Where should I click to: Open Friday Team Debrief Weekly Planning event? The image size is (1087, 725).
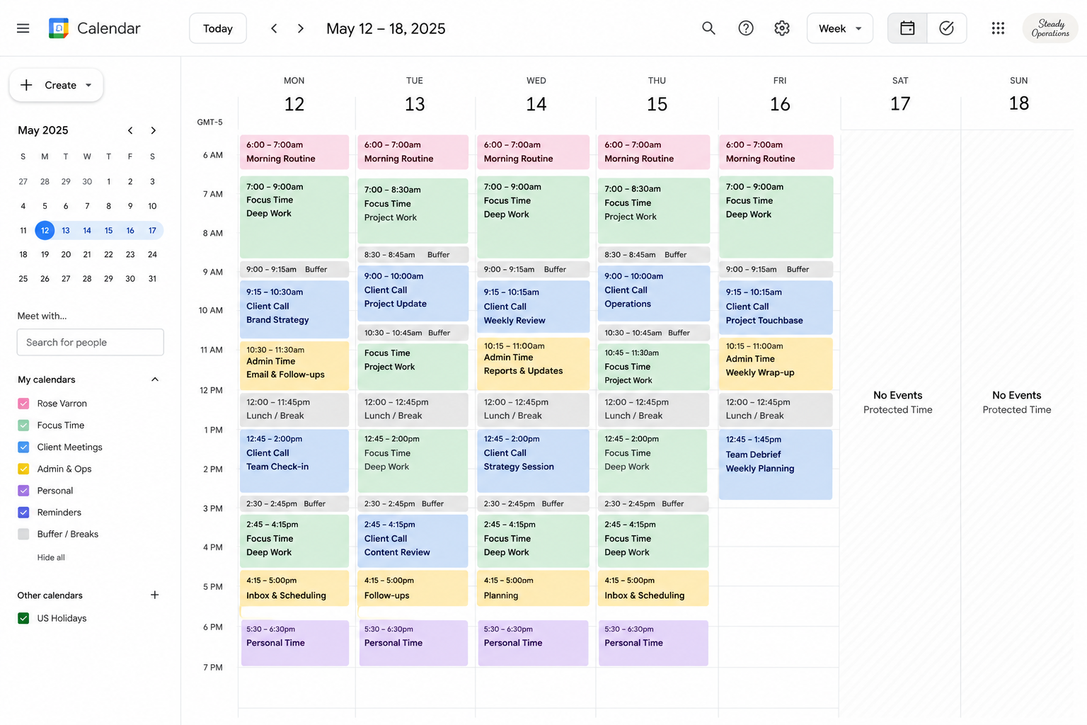tap(776, 464)
